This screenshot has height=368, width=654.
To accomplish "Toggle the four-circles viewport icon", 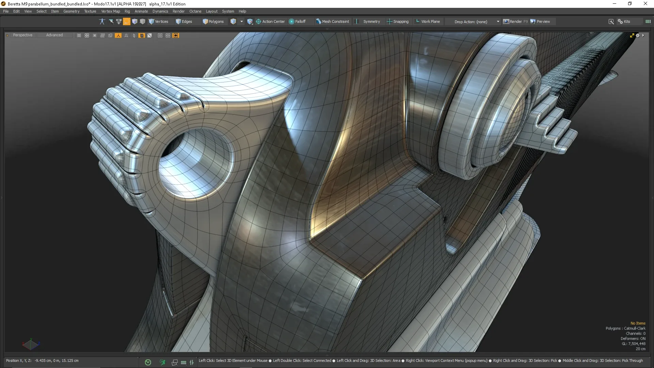I will pyautogui.click(x=87, y=35).
